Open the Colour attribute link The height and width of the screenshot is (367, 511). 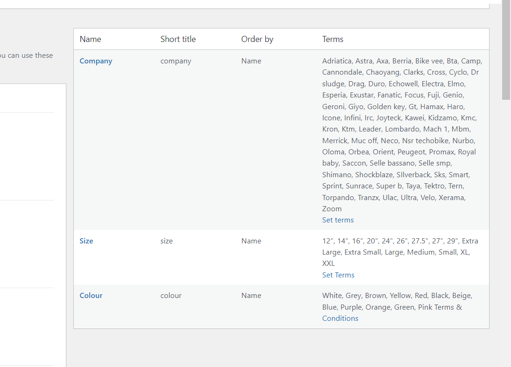point(91,296)
